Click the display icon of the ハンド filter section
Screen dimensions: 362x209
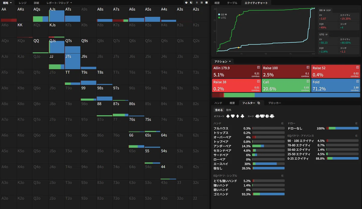[283, 123]
